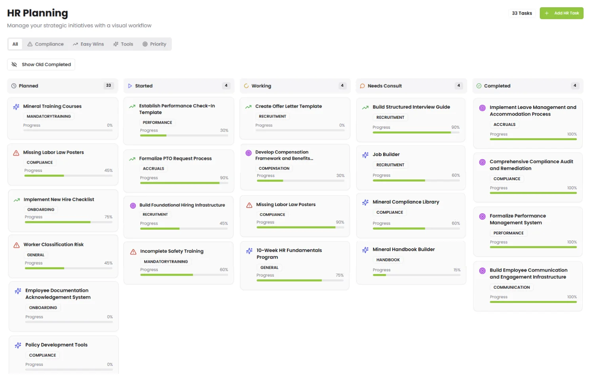Click clock icon in Planned column header
The width and height of the screenshot is (593, 377).
(x=14, y=86)
